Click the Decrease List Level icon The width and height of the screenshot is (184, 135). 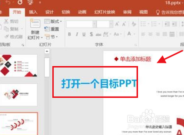tap(167, 24)
